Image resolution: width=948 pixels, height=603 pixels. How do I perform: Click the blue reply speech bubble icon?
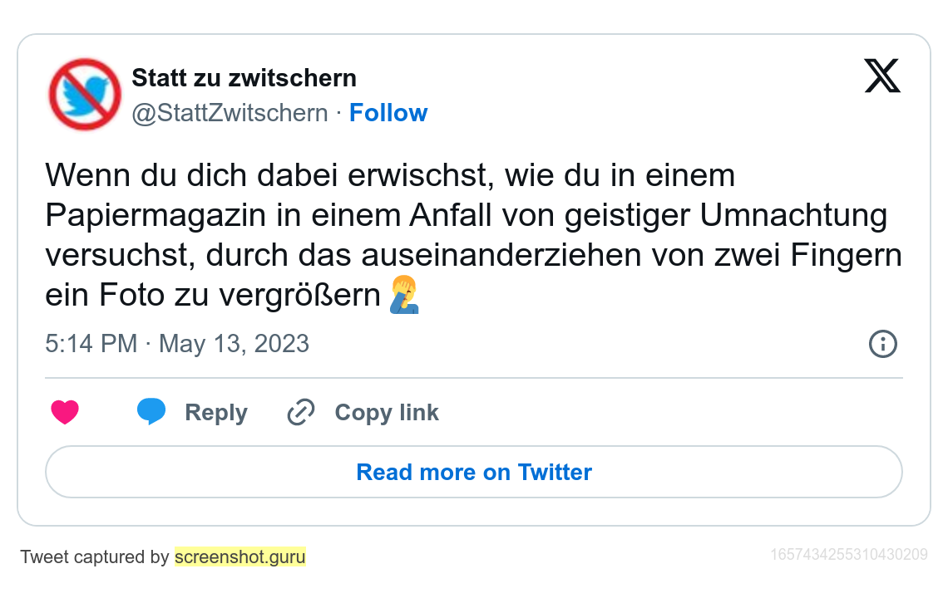151,411
